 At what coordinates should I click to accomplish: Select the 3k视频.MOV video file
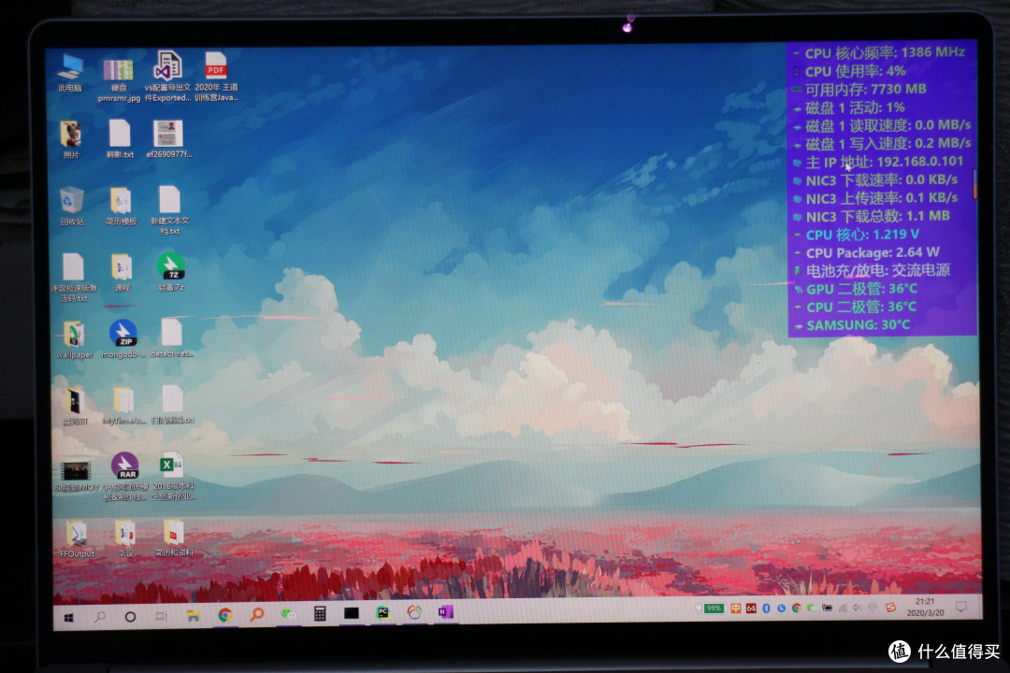click(76, 477)
